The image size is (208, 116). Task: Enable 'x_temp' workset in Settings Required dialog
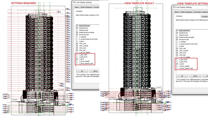77,41
